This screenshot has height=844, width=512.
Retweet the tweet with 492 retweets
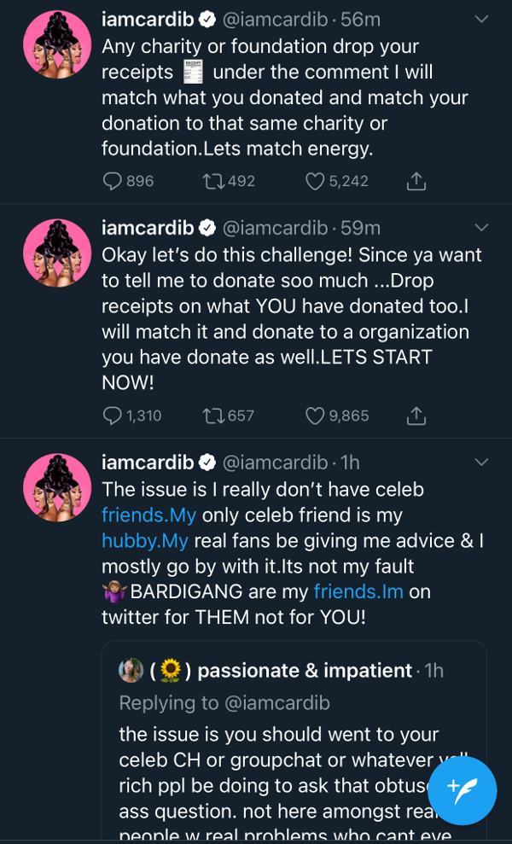pos(214,181)
